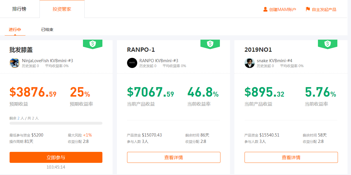The image size is (351, 175).
Task: Select the 进行中 tab
Action: (15, 30)
